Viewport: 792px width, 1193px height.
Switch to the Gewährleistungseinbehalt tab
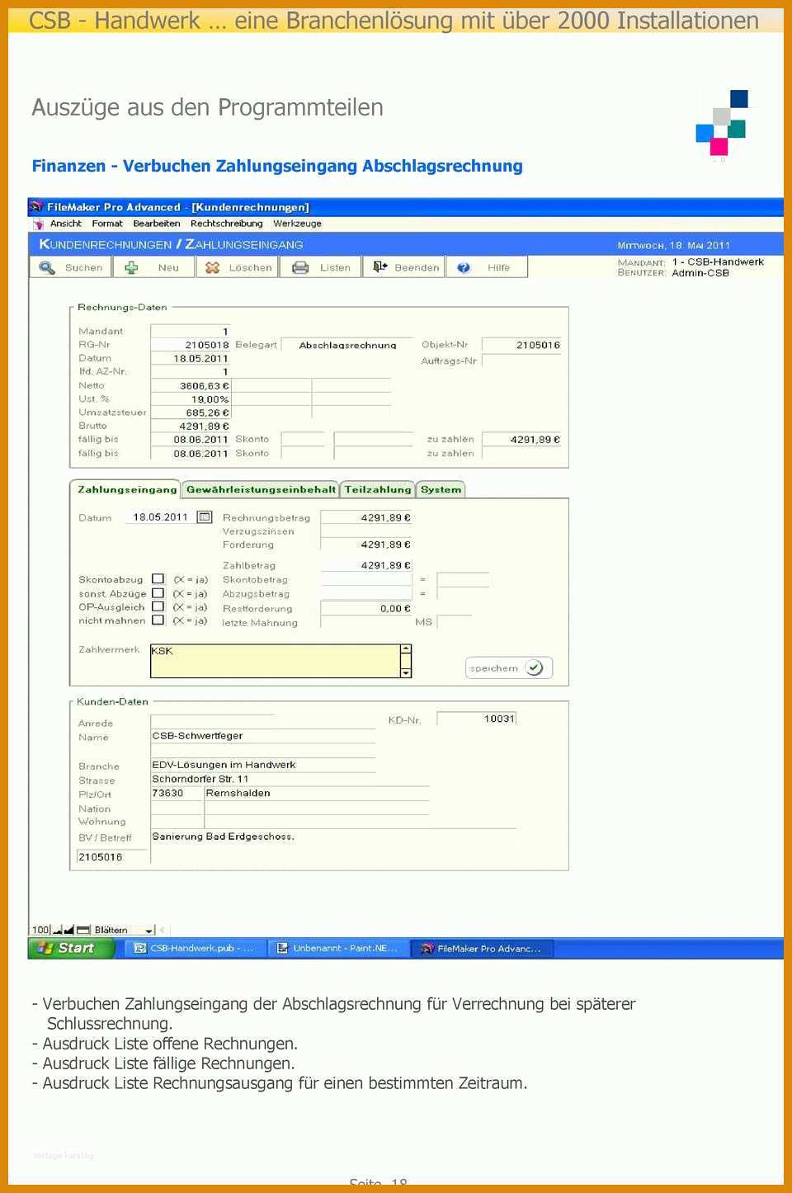261,489
